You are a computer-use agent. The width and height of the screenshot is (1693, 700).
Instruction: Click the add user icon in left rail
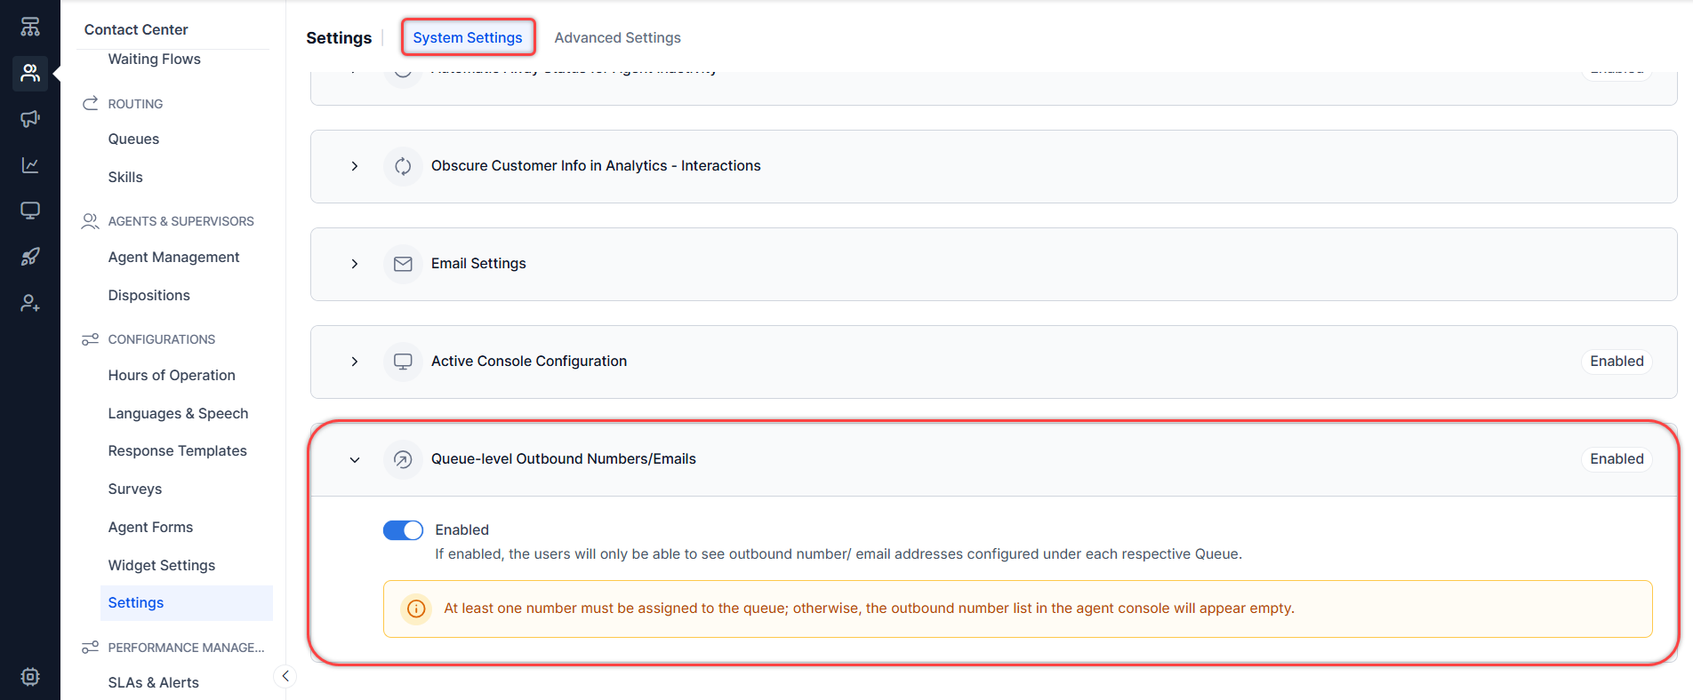pos(30,303)
